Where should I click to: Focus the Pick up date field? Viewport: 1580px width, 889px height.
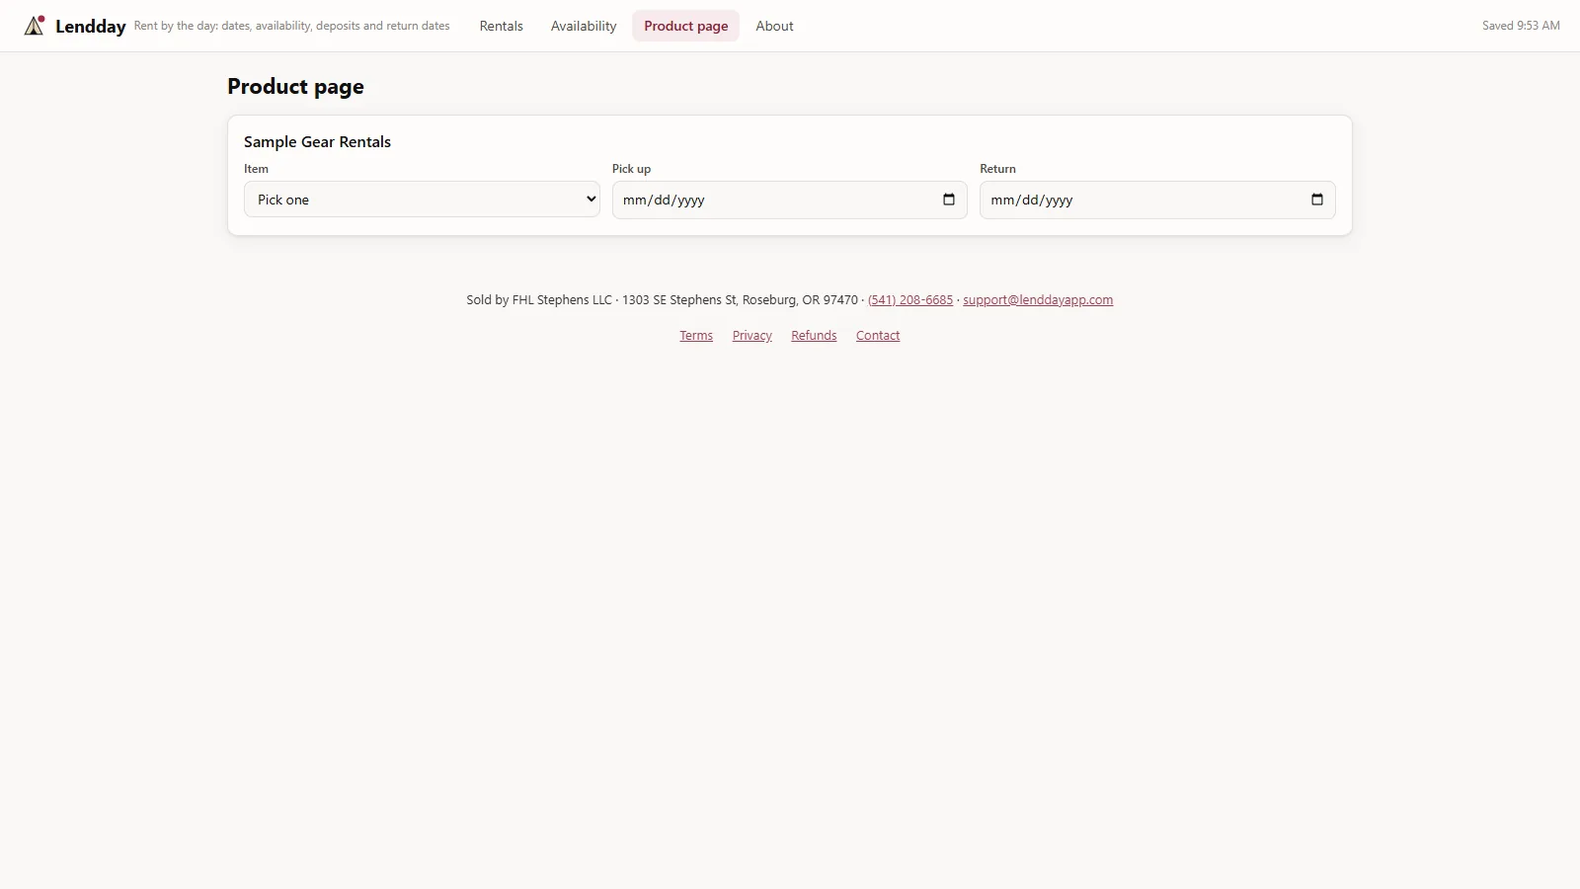(x=789, y=200)
